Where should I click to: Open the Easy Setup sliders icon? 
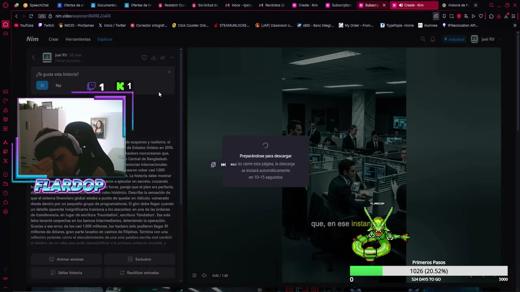click(x=513, y=16)
